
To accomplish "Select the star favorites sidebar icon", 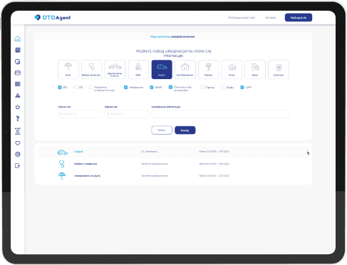I will pos(18,107).
